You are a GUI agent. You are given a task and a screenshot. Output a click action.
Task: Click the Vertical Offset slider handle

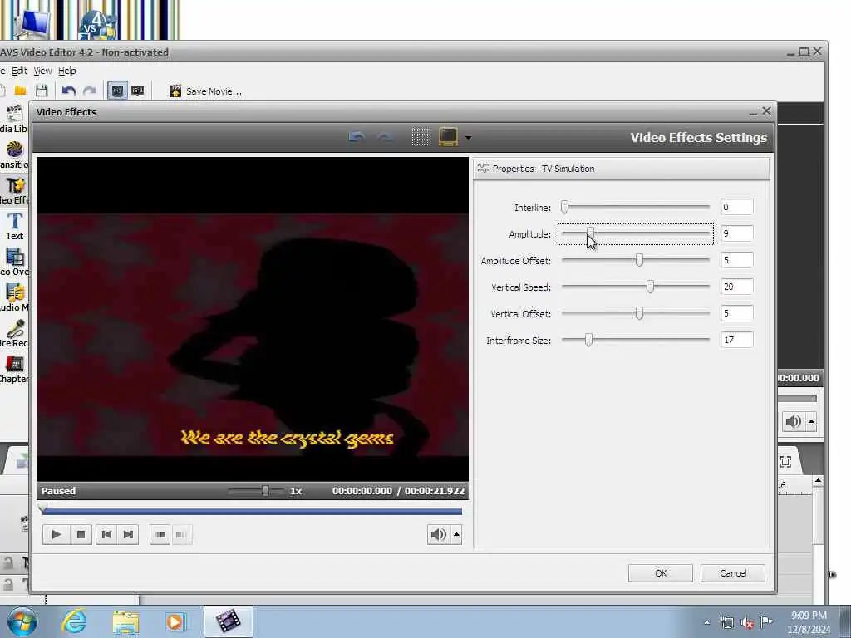[639, 313]
